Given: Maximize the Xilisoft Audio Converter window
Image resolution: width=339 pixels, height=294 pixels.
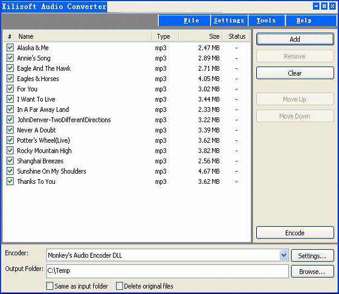Looking at the screenshot, I should (324, 6).
